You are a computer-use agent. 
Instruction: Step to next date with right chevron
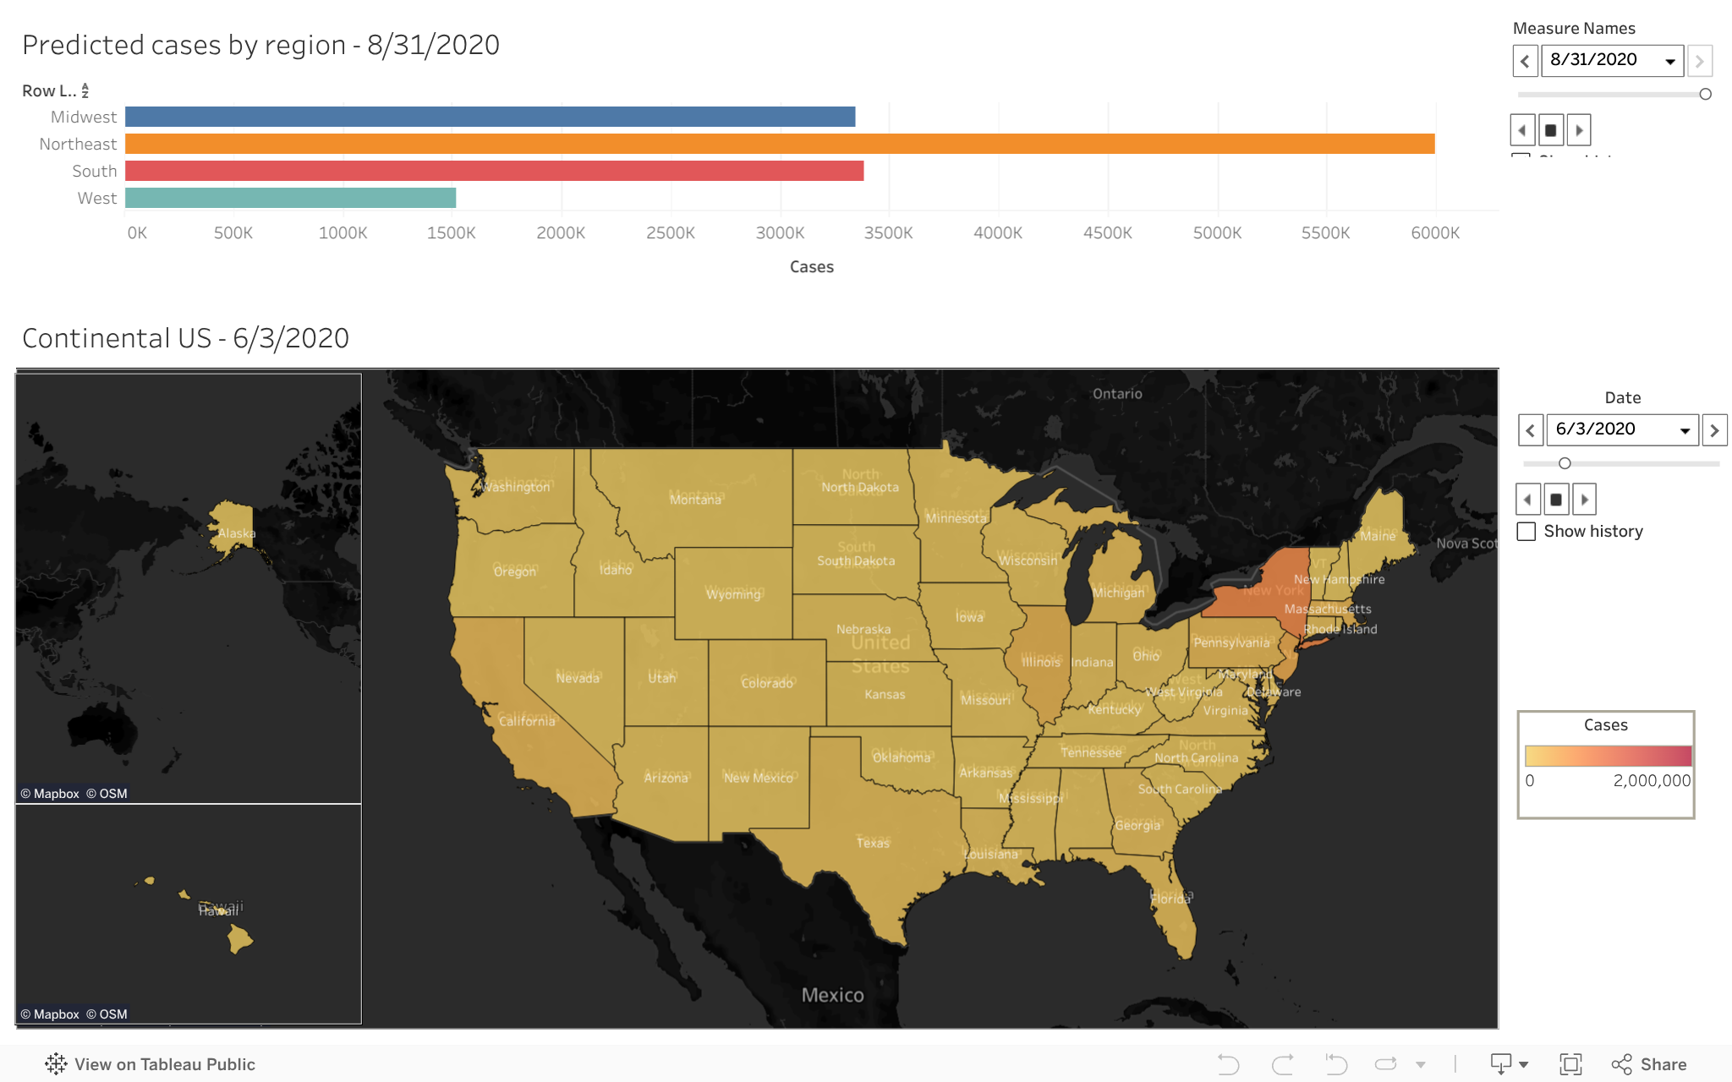click(1714, 430)
